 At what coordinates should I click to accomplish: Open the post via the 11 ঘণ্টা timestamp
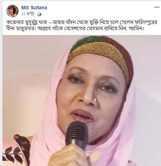coord(28,14)
